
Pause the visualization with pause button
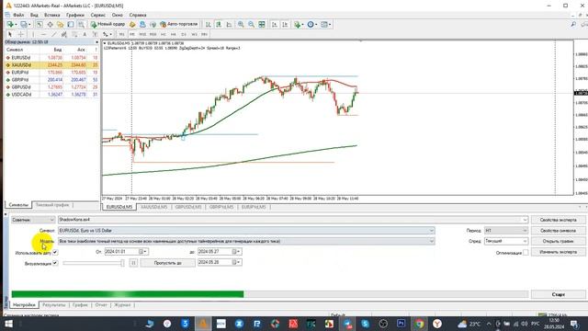[133, 263]
